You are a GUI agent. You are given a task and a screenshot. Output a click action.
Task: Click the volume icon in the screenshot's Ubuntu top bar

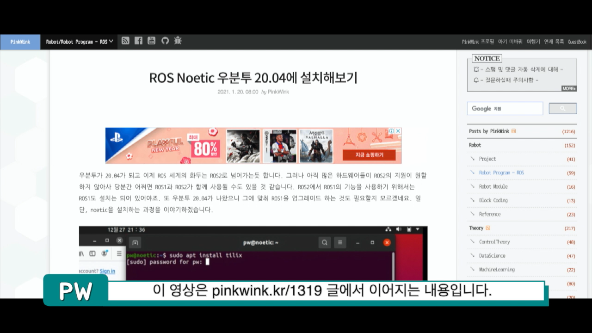point(399,229)
